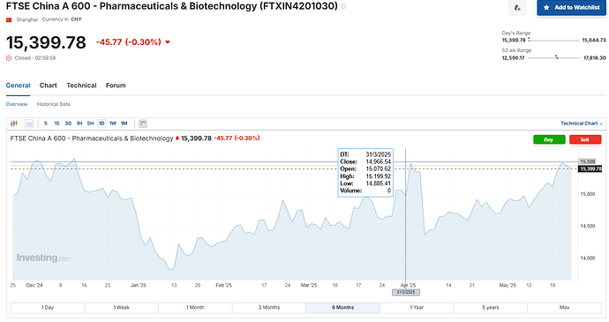
Task: Open the Historical Data sub-tab
Action: point(53,104)
